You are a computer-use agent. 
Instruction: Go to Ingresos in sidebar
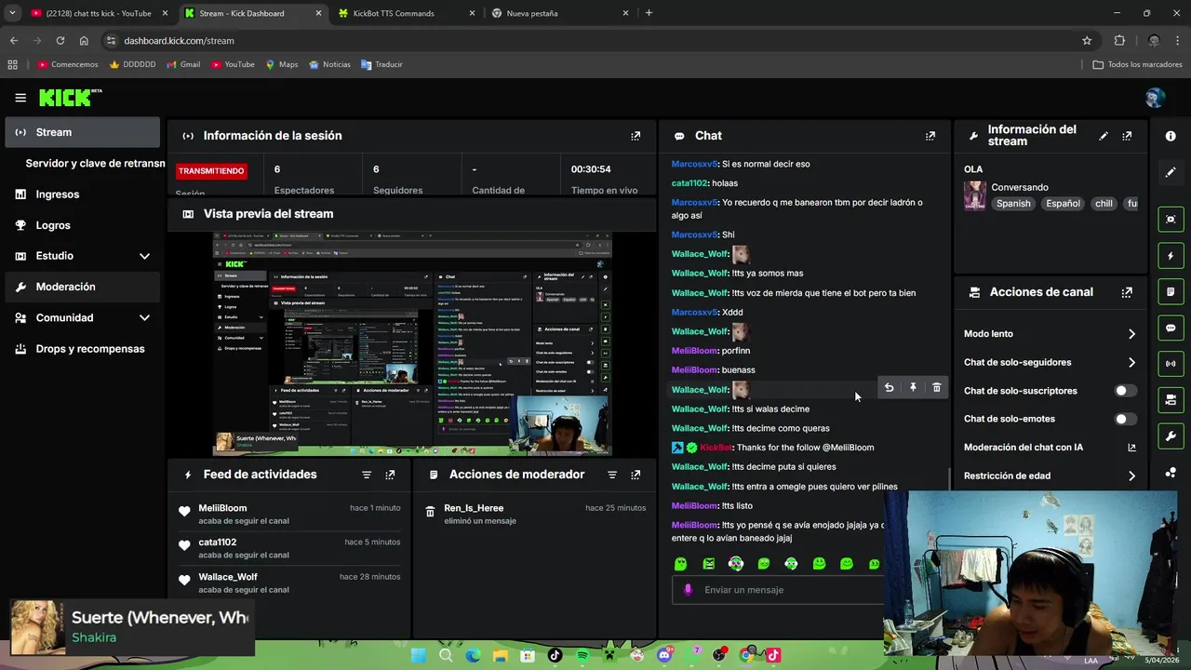(x=83, y=194)
